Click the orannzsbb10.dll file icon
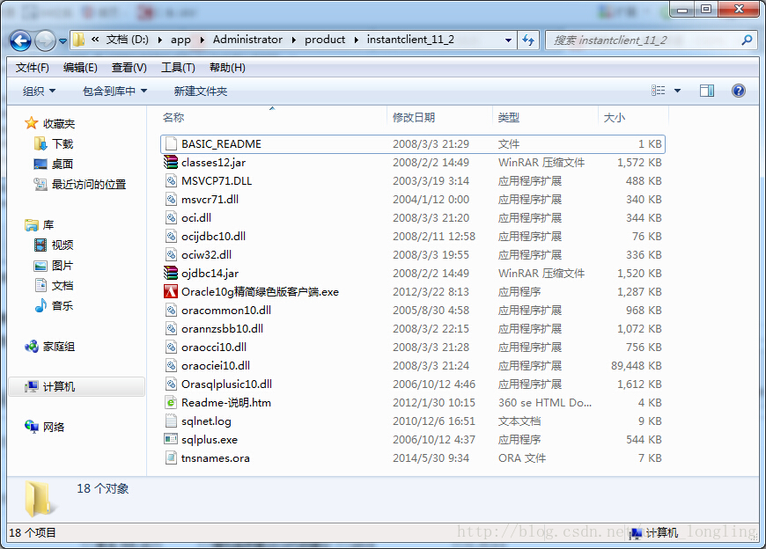The width and height of the screenshot is (766, 549). point(171,328)
